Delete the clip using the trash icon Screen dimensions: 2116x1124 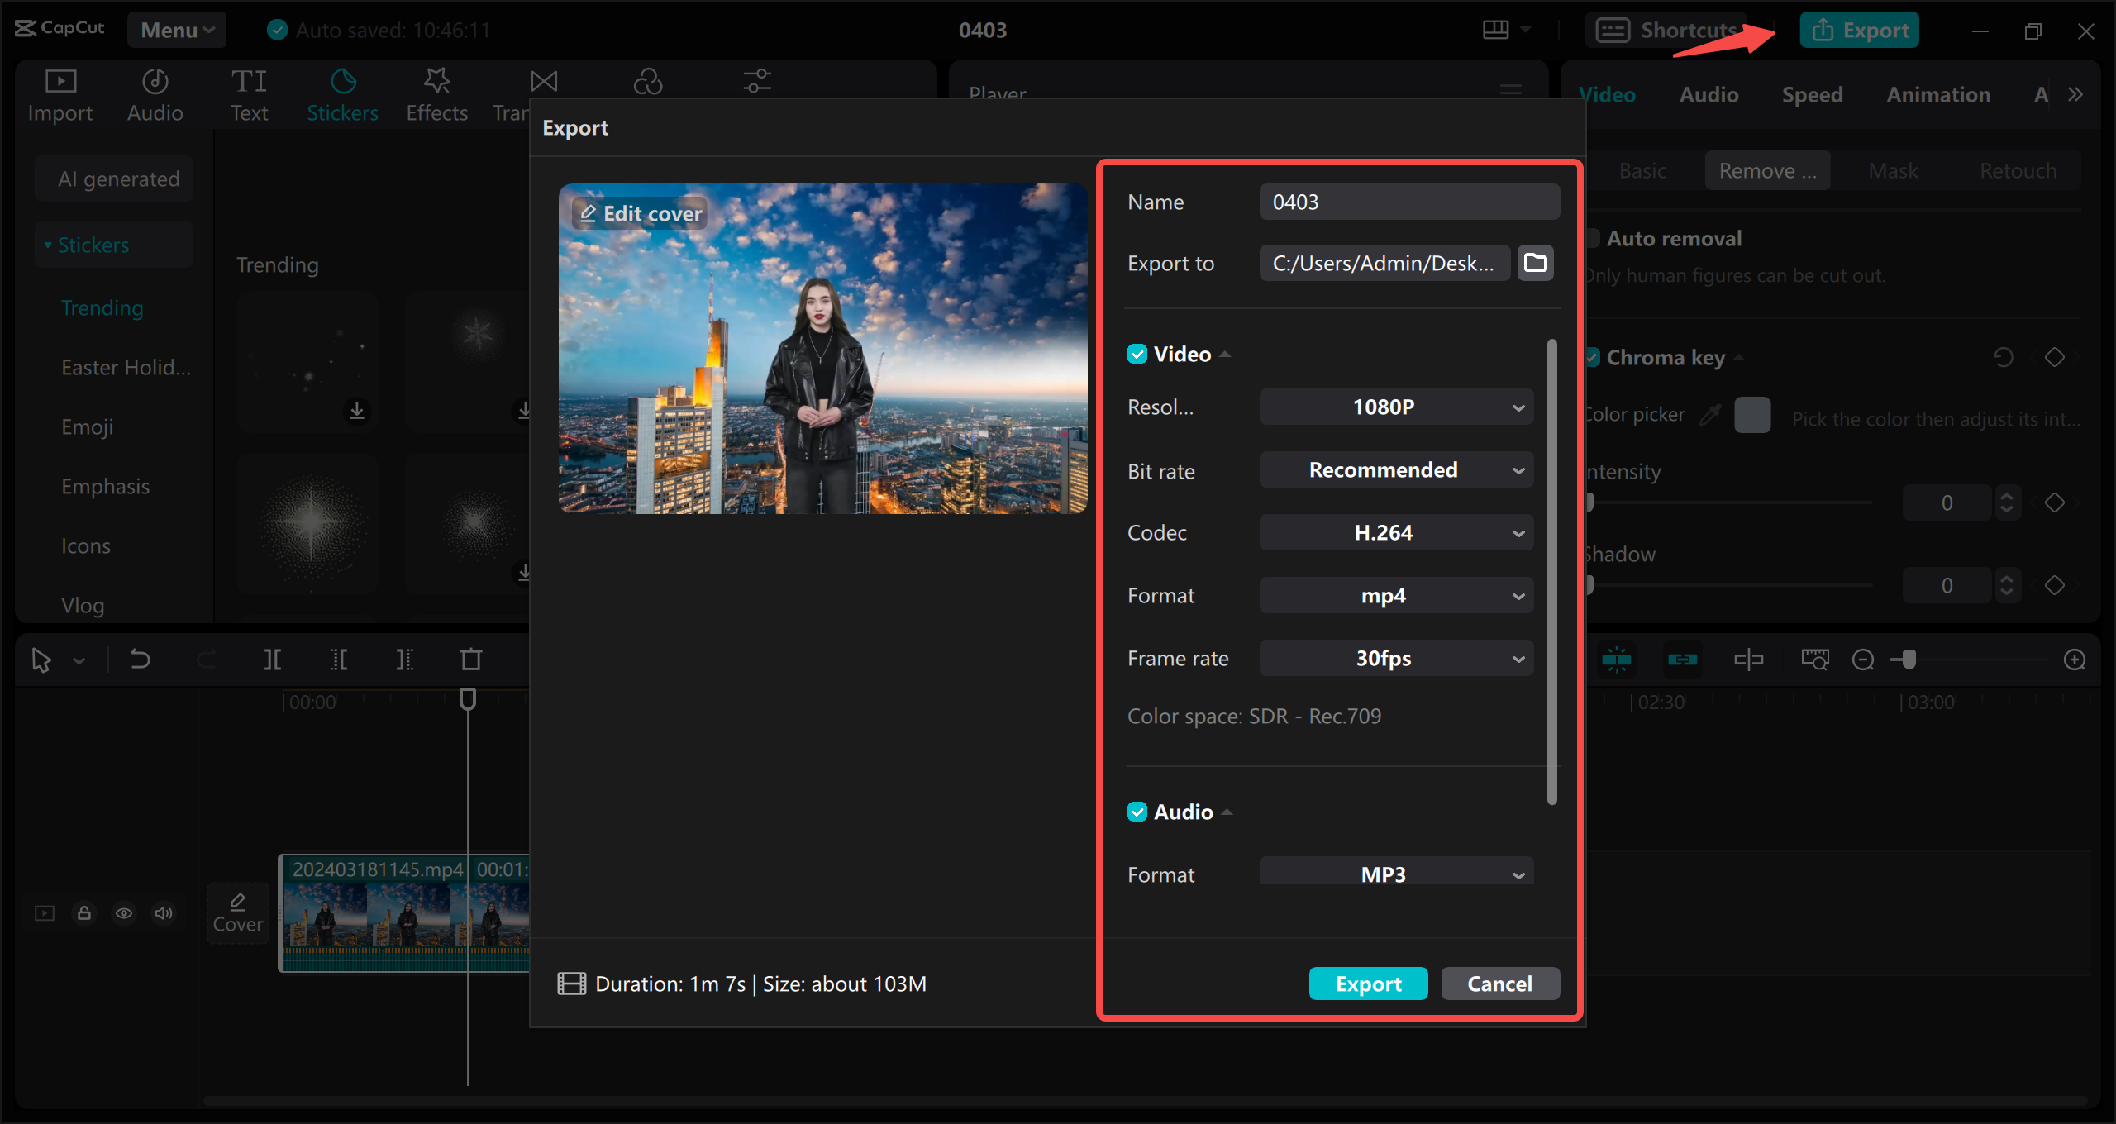click(470, 659)
